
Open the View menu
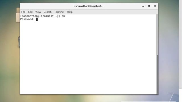(38, 12)
